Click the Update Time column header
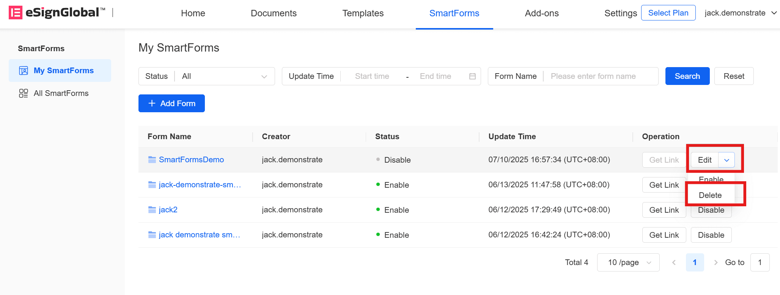 coord(512,137)
